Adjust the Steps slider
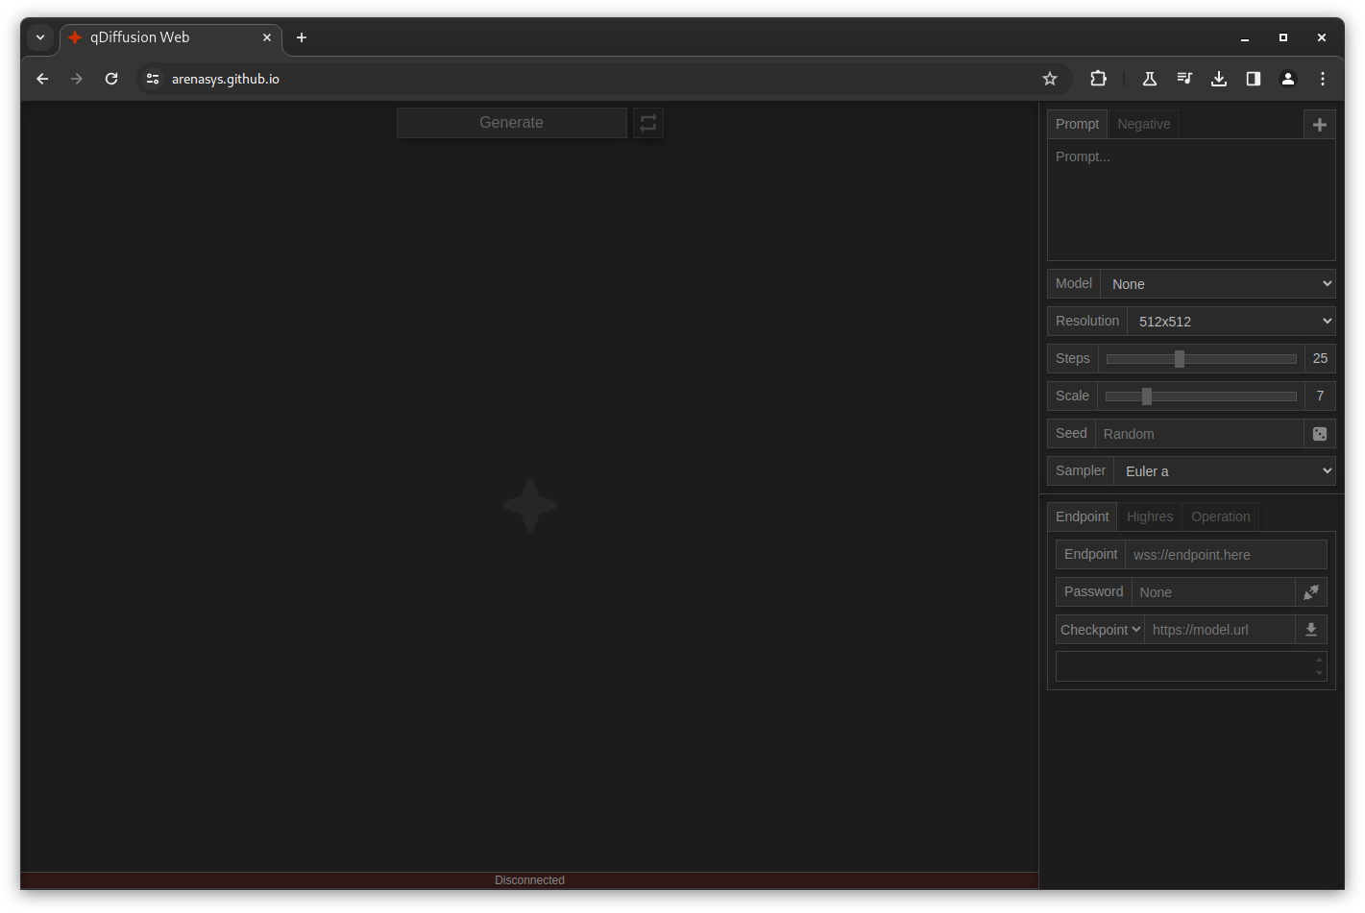This screenshot has width=1365, height=913. pyautogui.click(x=1202, y=359)
